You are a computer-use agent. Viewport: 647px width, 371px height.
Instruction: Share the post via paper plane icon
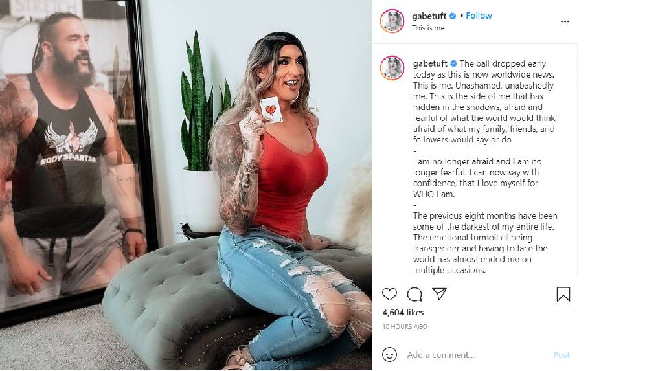440,294
